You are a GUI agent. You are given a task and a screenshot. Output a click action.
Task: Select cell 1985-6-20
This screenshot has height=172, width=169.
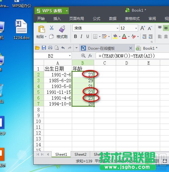tap(58, 81)
